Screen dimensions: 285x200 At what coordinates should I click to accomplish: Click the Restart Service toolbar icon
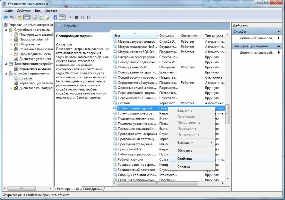point(89,17)
